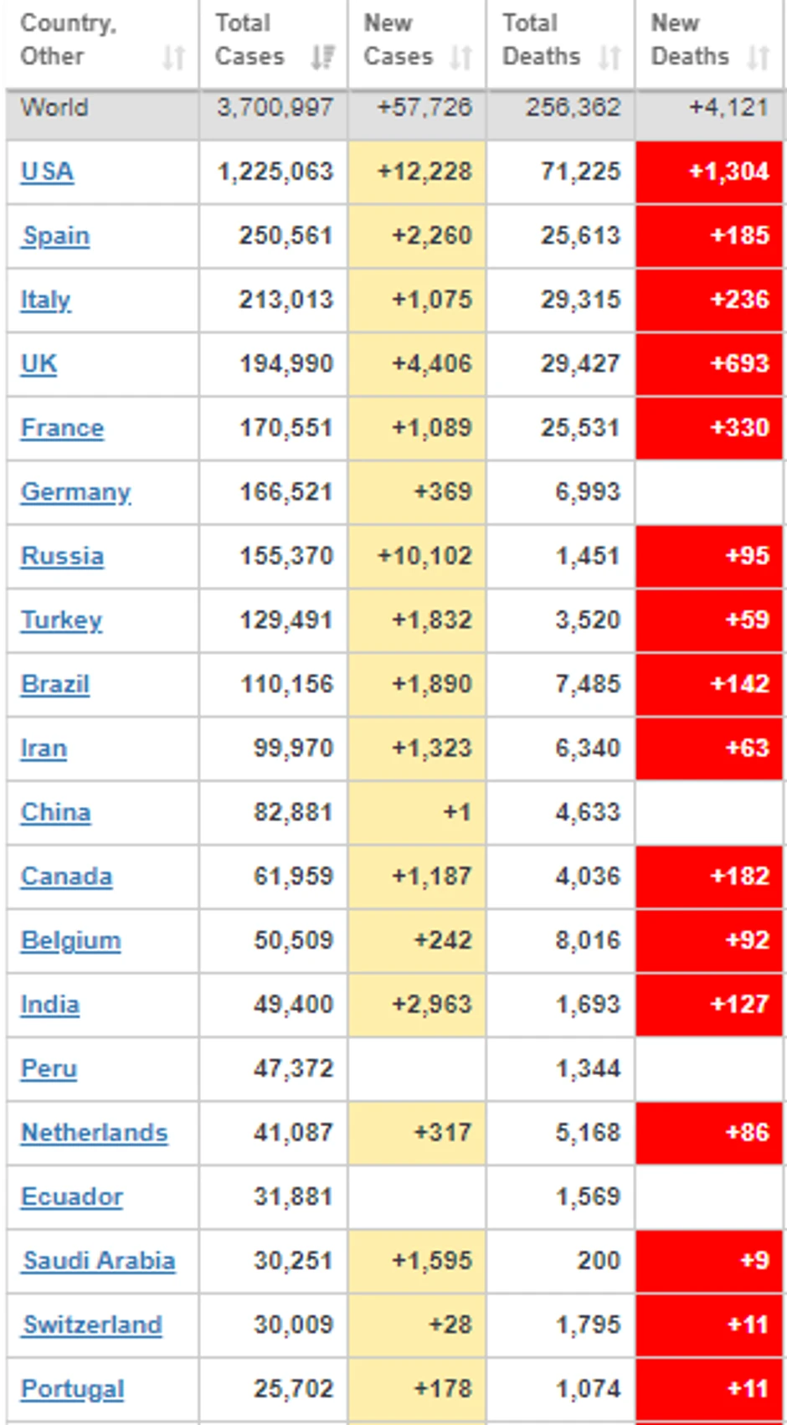Image resolution: width=787 pixels, height=1425 pixels.
Task: Select the Brazil link
Action: [55, 684]
